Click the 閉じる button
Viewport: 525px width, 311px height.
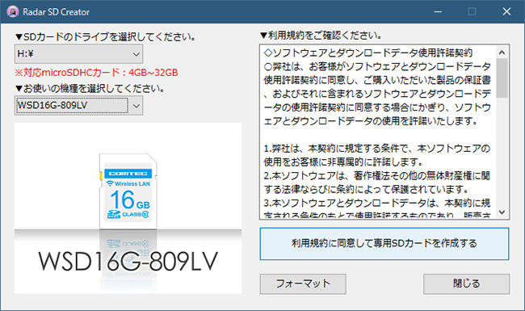point(466,284)
